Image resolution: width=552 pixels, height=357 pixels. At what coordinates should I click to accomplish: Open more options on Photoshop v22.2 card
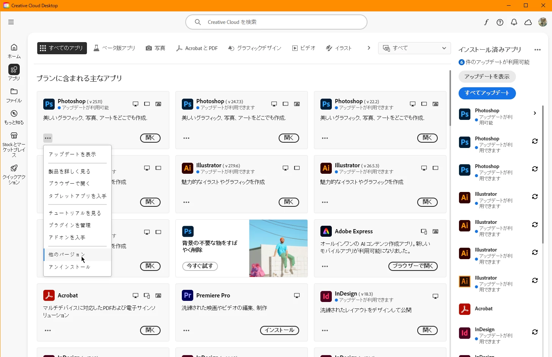pyautogui.click(x=325, y=138)
